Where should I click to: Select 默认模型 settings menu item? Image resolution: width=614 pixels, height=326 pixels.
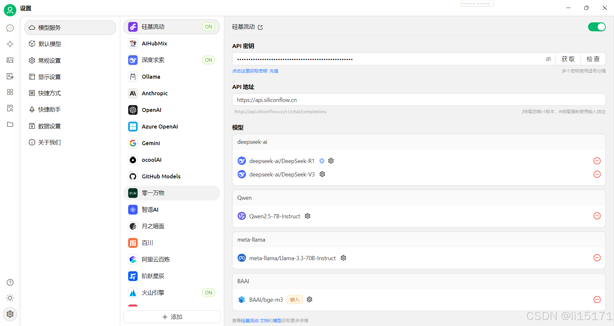coord(70,44)
